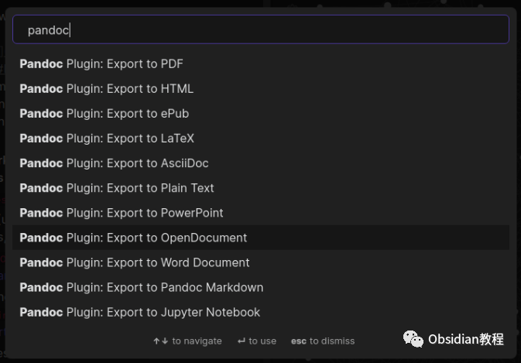The width and height of the screenshot is (521, 363).
Task: Pick the Export to LaTeX command
Action: pyautogui.click(x=260, y=139)
